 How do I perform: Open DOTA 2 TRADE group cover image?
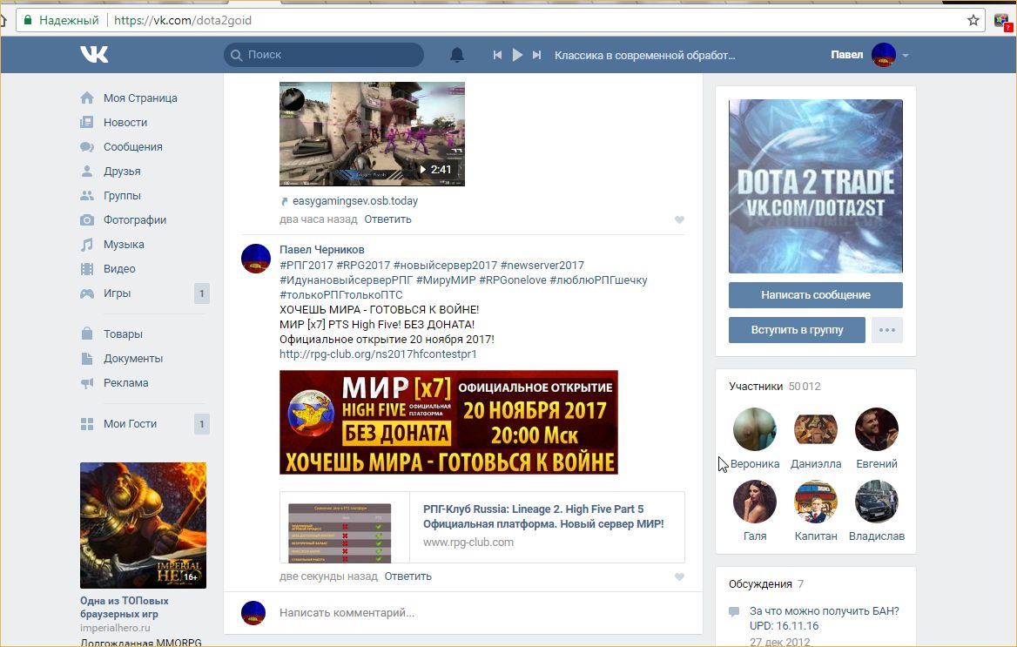click(x=816, y=186)
